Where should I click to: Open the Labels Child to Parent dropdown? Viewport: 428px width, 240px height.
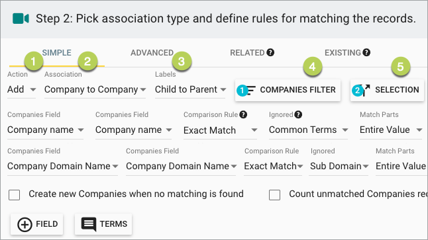click(190, 90)
